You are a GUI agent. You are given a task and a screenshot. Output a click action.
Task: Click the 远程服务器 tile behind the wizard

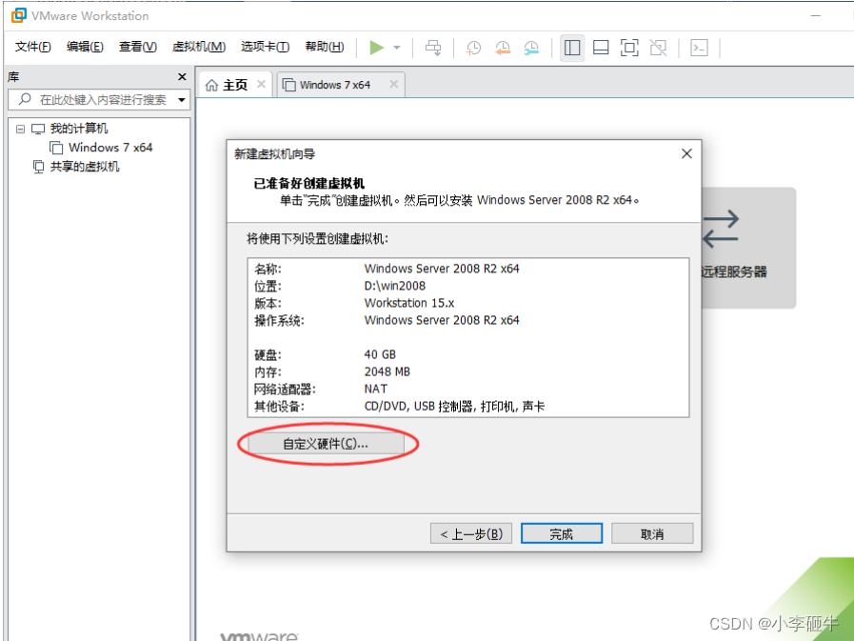[x=747, y=248]
